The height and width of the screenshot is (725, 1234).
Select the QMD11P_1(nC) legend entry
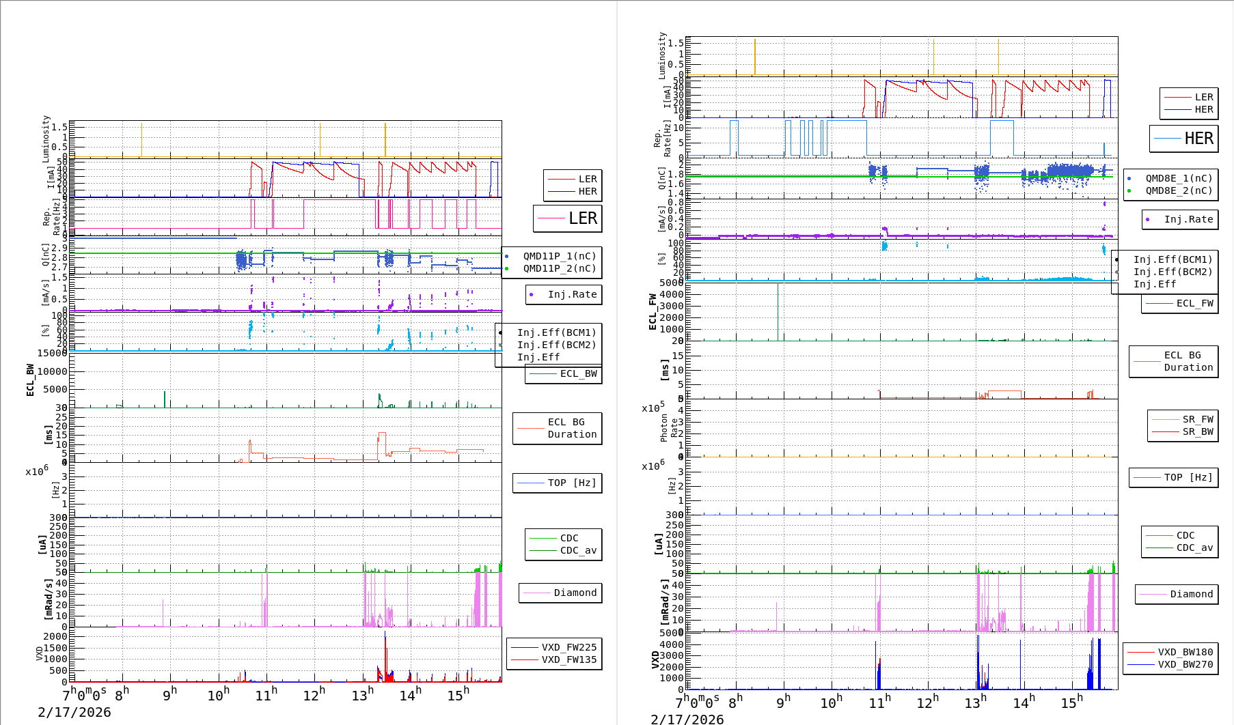559,256
